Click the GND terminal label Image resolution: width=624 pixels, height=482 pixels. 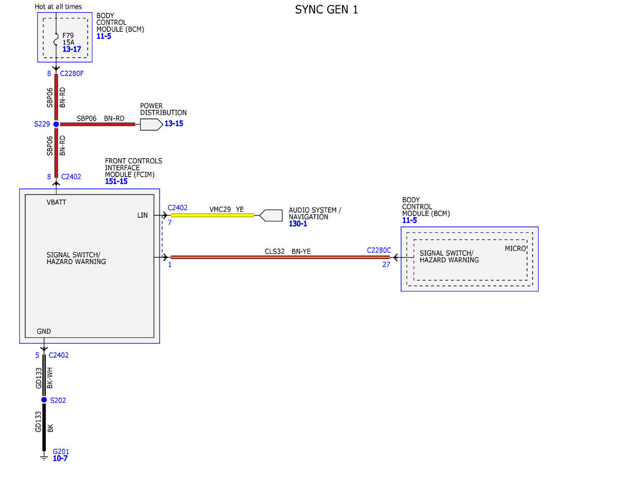pos(44,331)
